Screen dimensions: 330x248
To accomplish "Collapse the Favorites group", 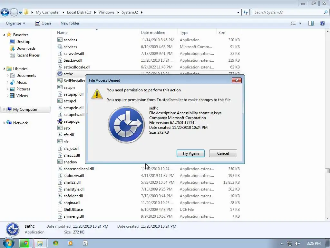I will tap(4, 35).
